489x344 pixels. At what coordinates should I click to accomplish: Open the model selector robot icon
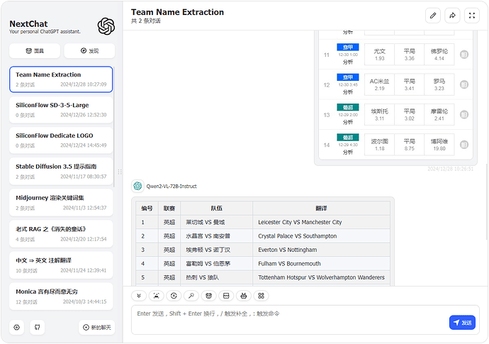click(244, 296)
